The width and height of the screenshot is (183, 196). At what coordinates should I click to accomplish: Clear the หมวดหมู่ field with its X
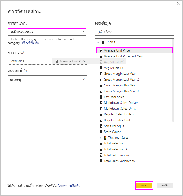(x=84, y=79)
